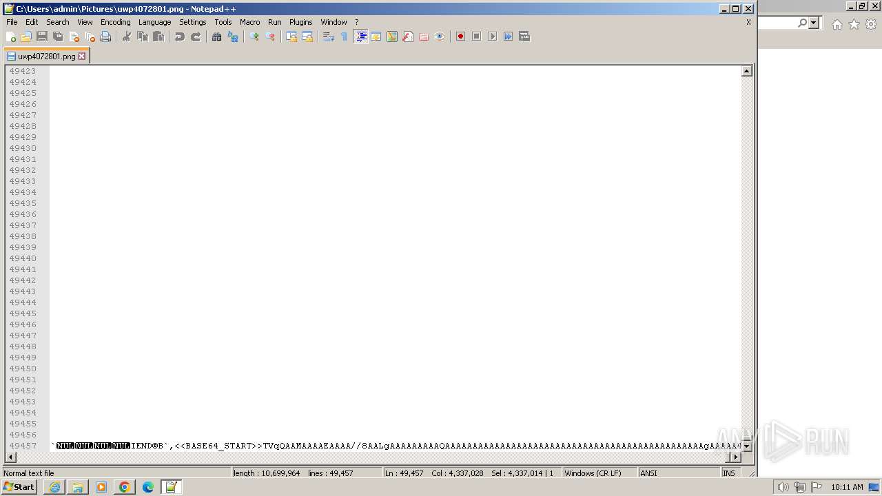Click the Zoom In toolbar icon
Viewport: 882px width, 496px height.
click(254, 37)
